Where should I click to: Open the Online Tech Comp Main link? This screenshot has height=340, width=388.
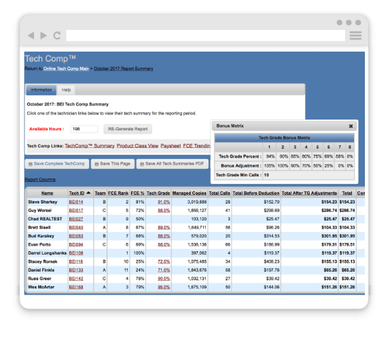[x=66, y=69]
